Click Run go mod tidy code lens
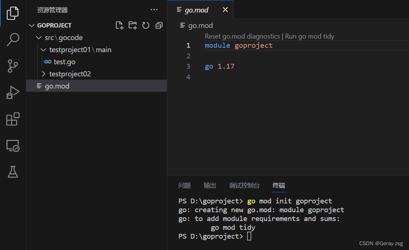 (310, 36)
